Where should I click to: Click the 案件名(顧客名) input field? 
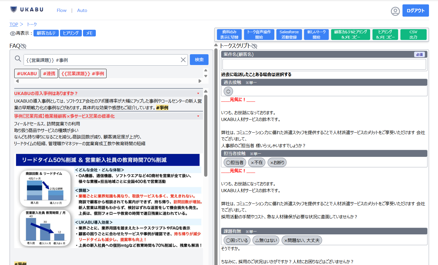click(324, 64)
